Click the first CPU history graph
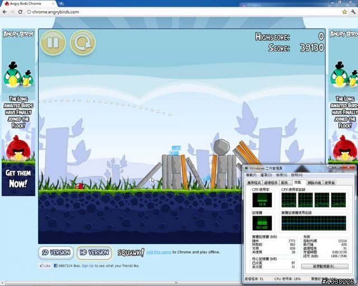The width and height of the screenshot is (358, 286). 289,200
